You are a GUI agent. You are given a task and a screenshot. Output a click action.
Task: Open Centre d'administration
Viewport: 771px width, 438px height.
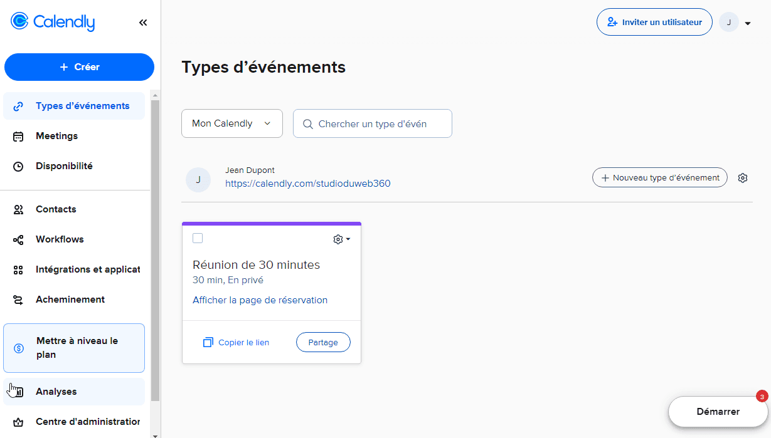[88, 421]
